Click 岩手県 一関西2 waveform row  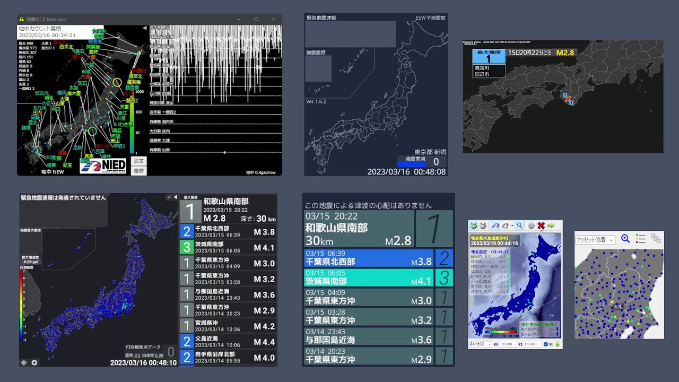216,112
